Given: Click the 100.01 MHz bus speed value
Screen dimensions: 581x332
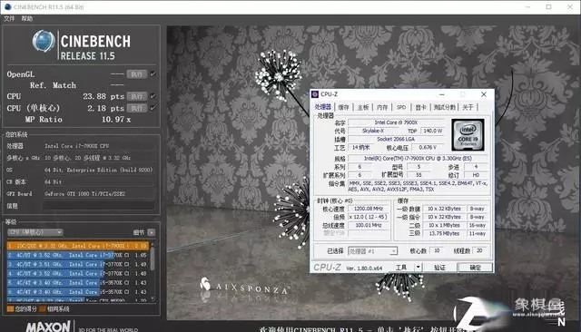Looking at the screenshot, I should [369, 225].
